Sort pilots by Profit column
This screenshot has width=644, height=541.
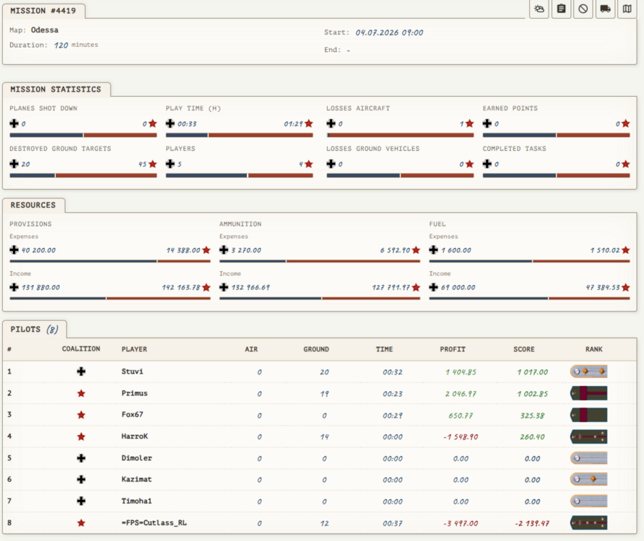click(x=453, y=349)
